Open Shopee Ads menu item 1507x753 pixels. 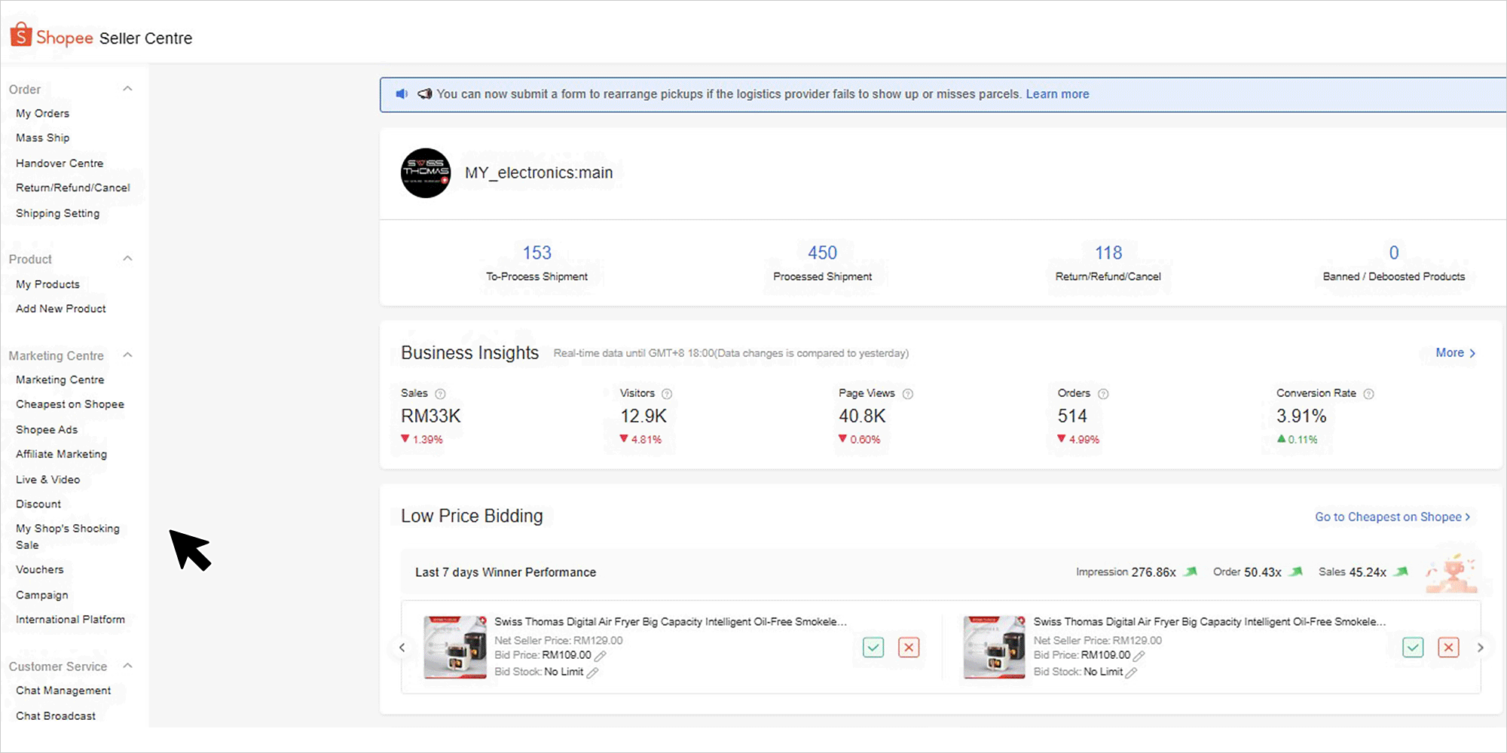(x=47, y=429)
